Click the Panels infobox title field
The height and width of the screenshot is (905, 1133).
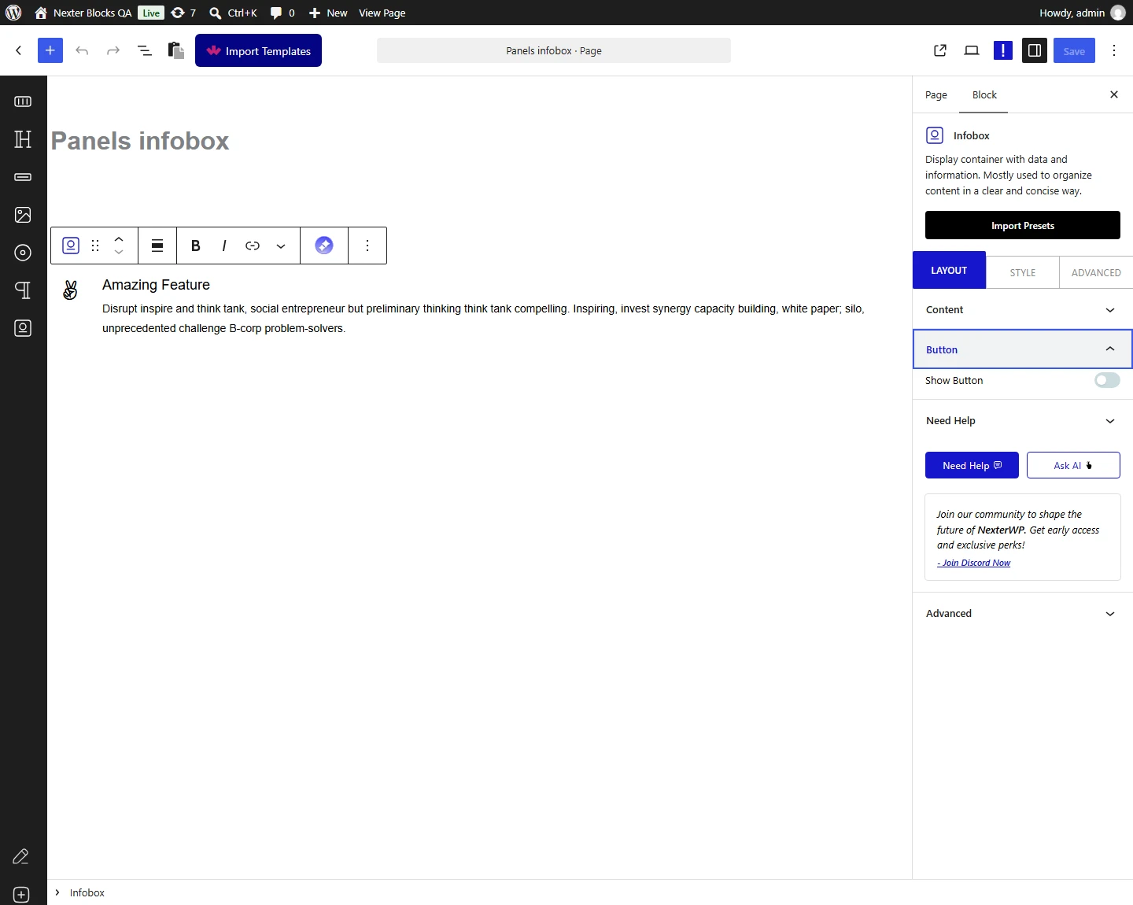(x=140, y=141)
